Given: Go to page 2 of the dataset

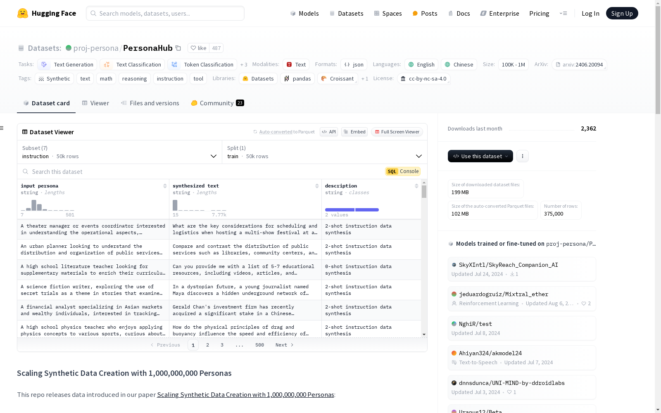Looking at the screenshot, I should 207,345.
